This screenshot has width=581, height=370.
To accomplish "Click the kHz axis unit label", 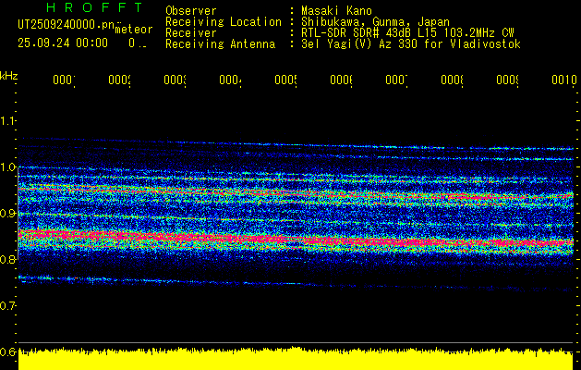I will pyautogui.click(x=8, y=76).
